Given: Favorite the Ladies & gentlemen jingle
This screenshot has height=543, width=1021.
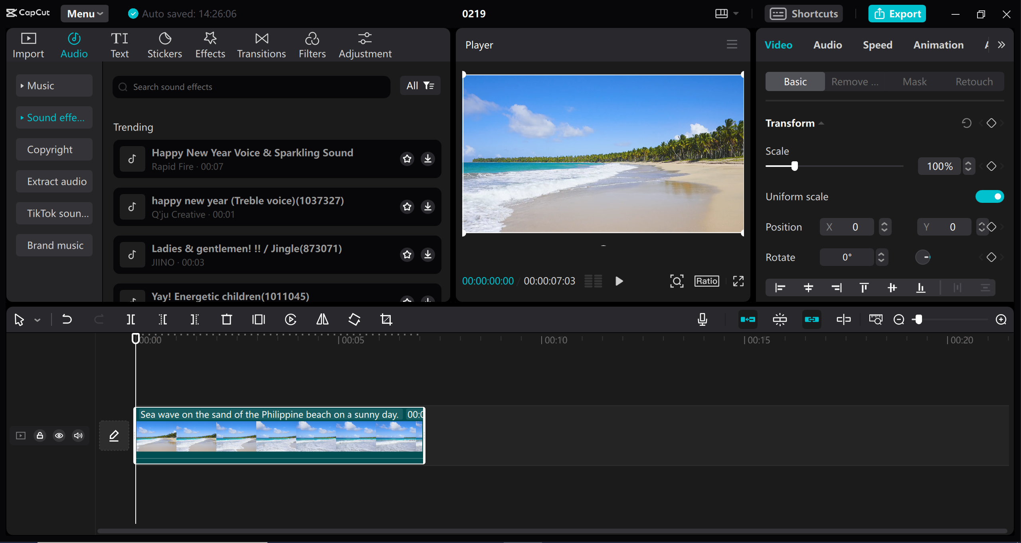Looking at the screenshot, I should click(407, 254).
